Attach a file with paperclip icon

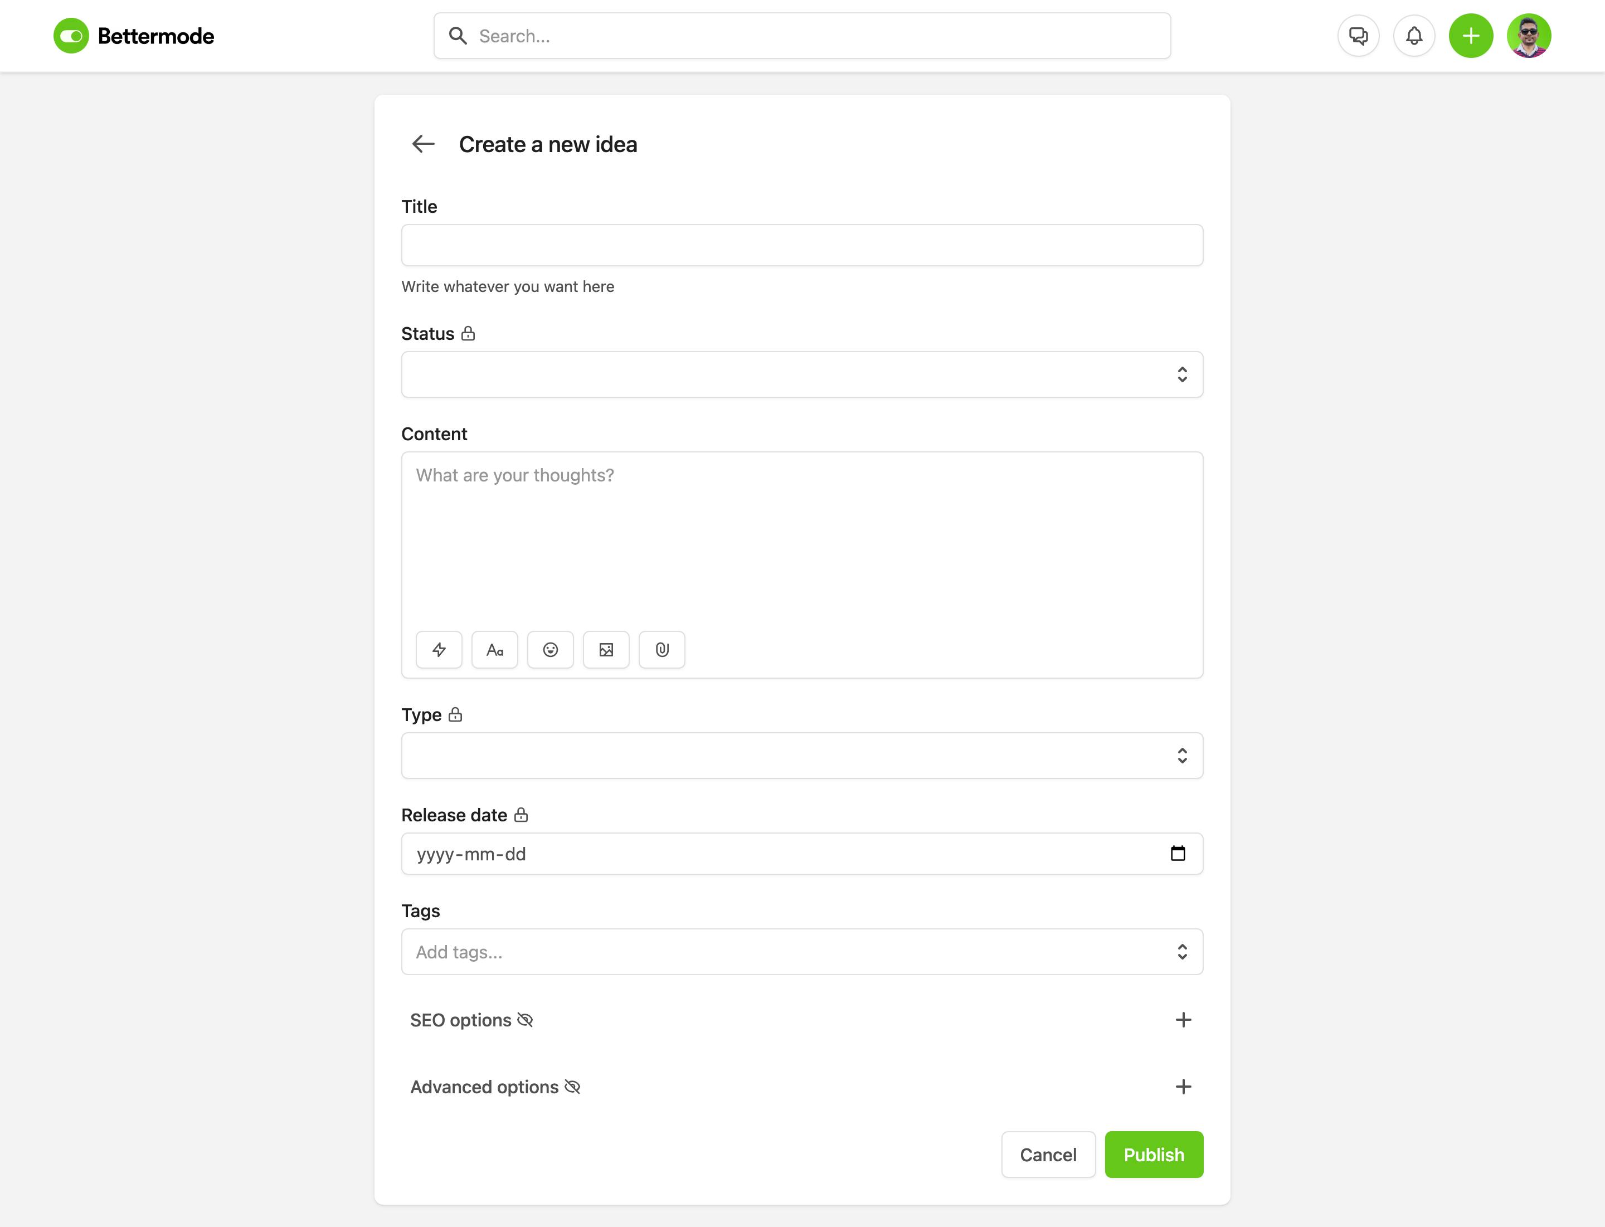[662, 649]
